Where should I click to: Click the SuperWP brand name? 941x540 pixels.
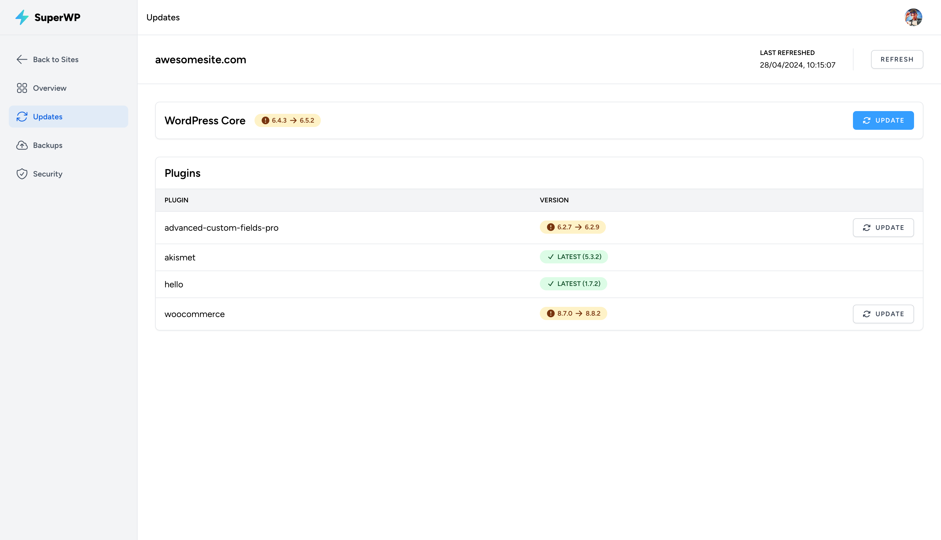point(57,17)
